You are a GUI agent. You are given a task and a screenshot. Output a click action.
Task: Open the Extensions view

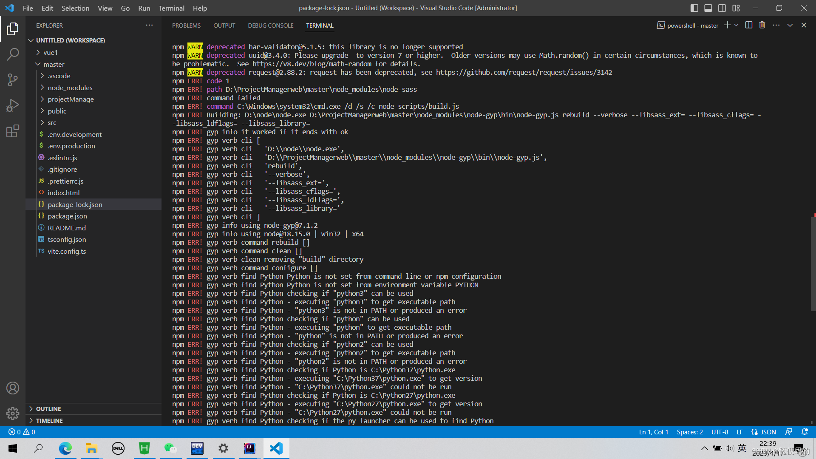(13, 131)
